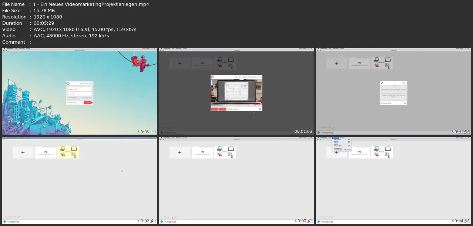Open the VideoScribe login form logo icon

68,83
